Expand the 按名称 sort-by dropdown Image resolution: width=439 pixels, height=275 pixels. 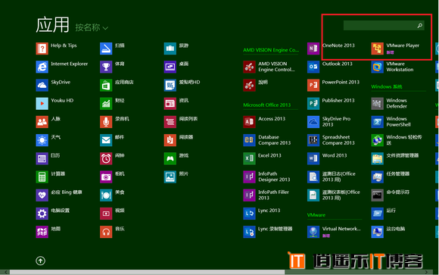coord(92,27)
